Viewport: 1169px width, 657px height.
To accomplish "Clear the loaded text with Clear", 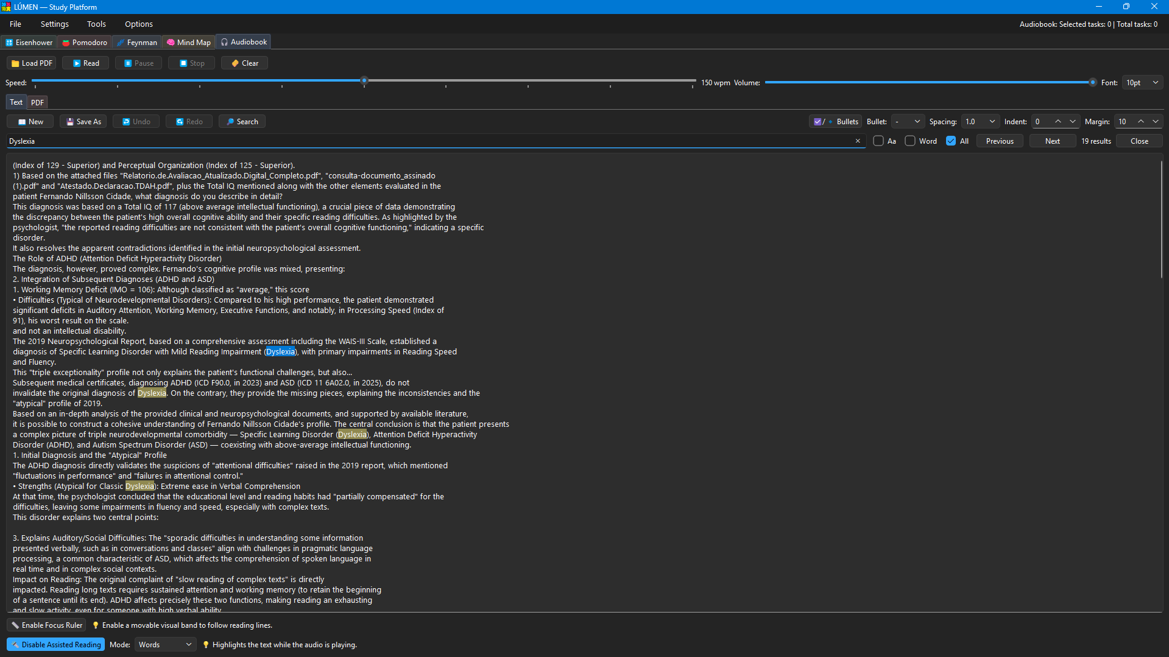I will point(244,63).
